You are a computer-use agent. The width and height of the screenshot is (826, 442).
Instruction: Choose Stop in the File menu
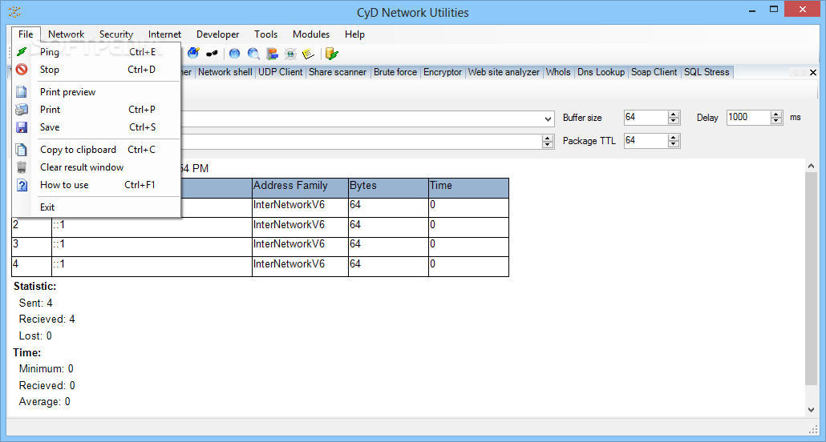tap(96, 70)
